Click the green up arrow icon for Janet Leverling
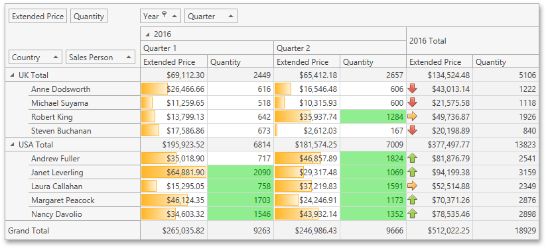This screenshot has height=250, width=548. pos(413,173)
